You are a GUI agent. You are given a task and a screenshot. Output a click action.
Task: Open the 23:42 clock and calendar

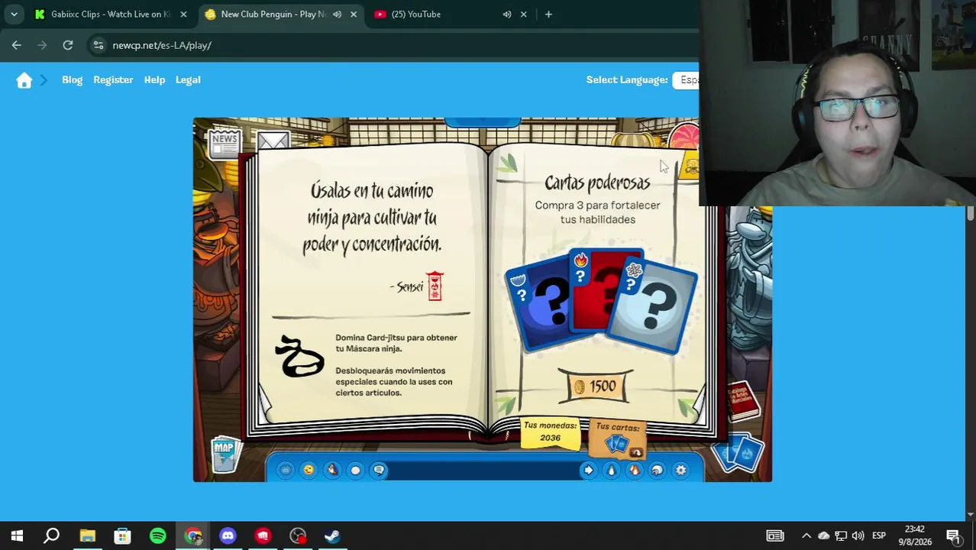coord(915,535)
